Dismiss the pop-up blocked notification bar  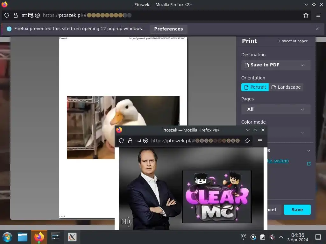(317, 29)
